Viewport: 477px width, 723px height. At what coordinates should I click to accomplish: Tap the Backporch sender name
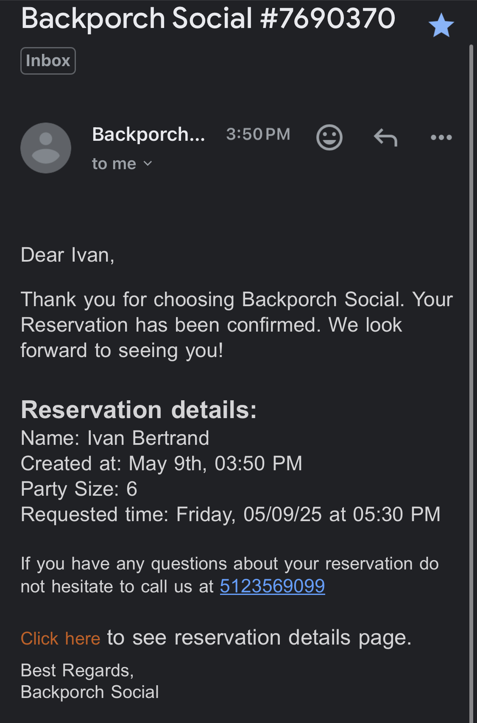click(148, 134)
